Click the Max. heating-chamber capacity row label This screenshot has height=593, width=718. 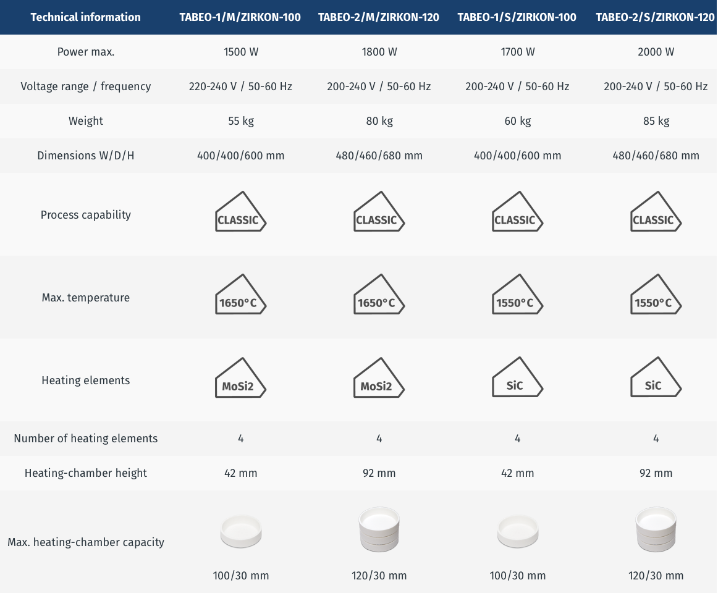86,542
